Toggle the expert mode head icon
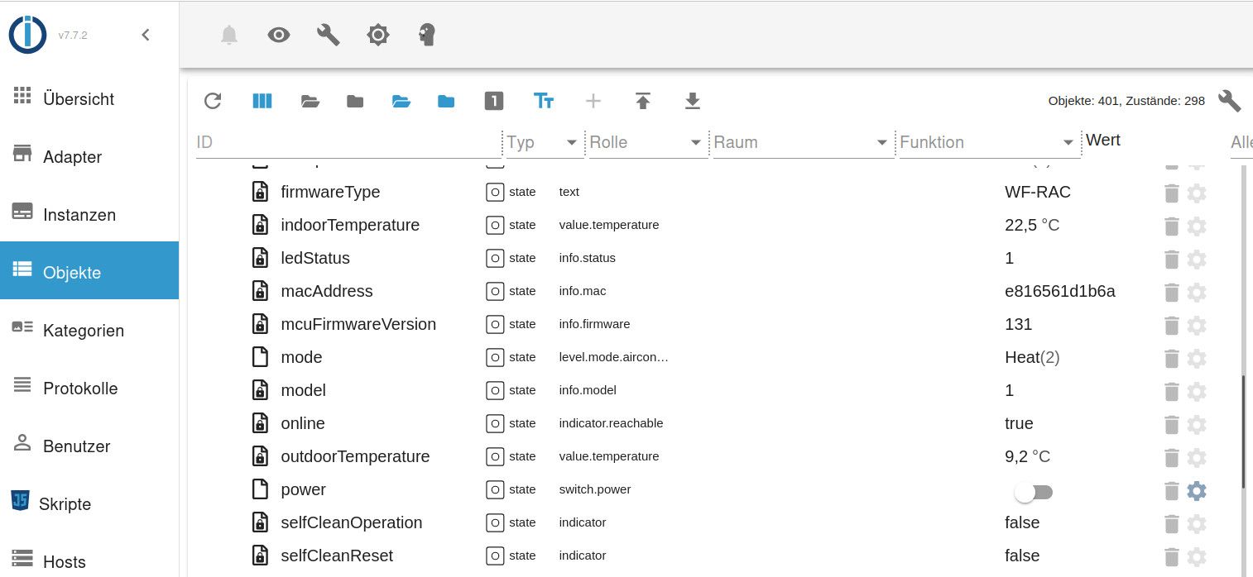1253x577 pixels. [427, 35]
